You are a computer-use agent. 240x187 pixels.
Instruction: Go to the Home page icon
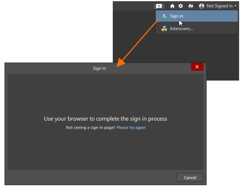point(172,6)
